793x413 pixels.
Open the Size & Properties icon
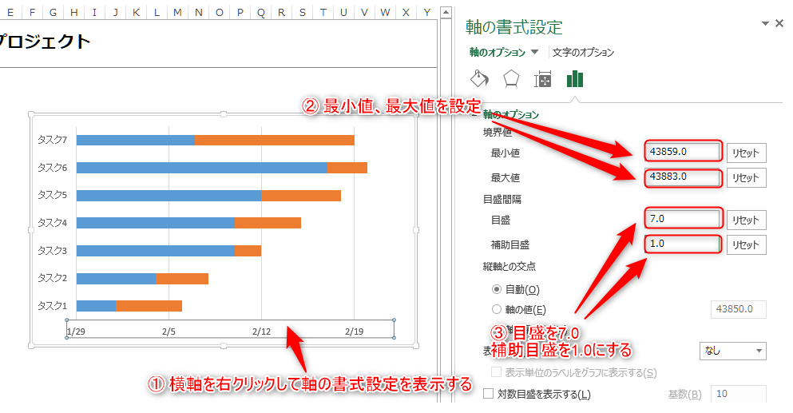tap(543, 79)
